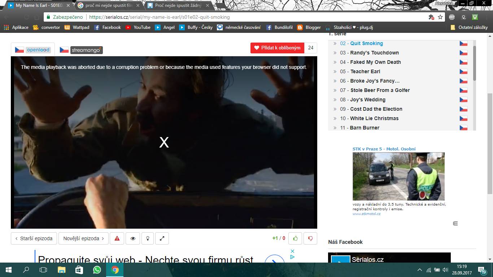The width and height of the screenshot is (493, 277).
Task: Click the AdChoices triangle icon on banner
Action: point(292,257)
